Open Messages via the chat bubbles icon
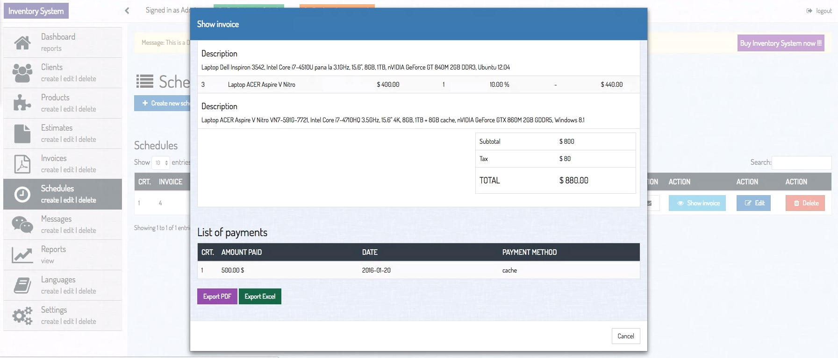The image size is (838, 358). coord(22,225)
